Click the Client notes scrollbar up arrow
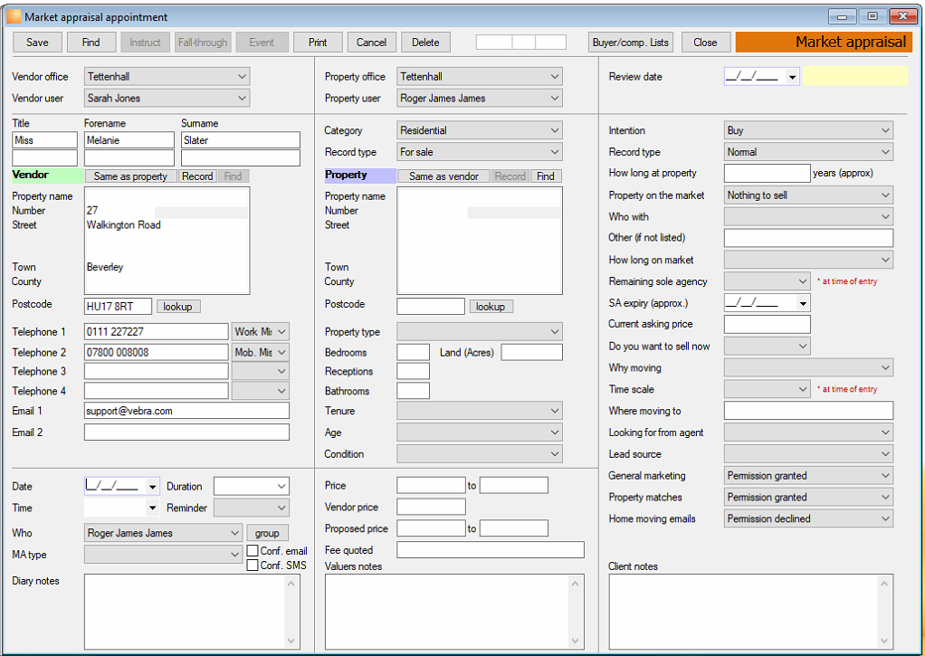Viewport: 925px width, 656px height. pos(883,584)
